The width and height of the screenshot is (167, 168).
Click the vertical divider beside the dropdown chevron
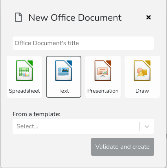(140, 126)
